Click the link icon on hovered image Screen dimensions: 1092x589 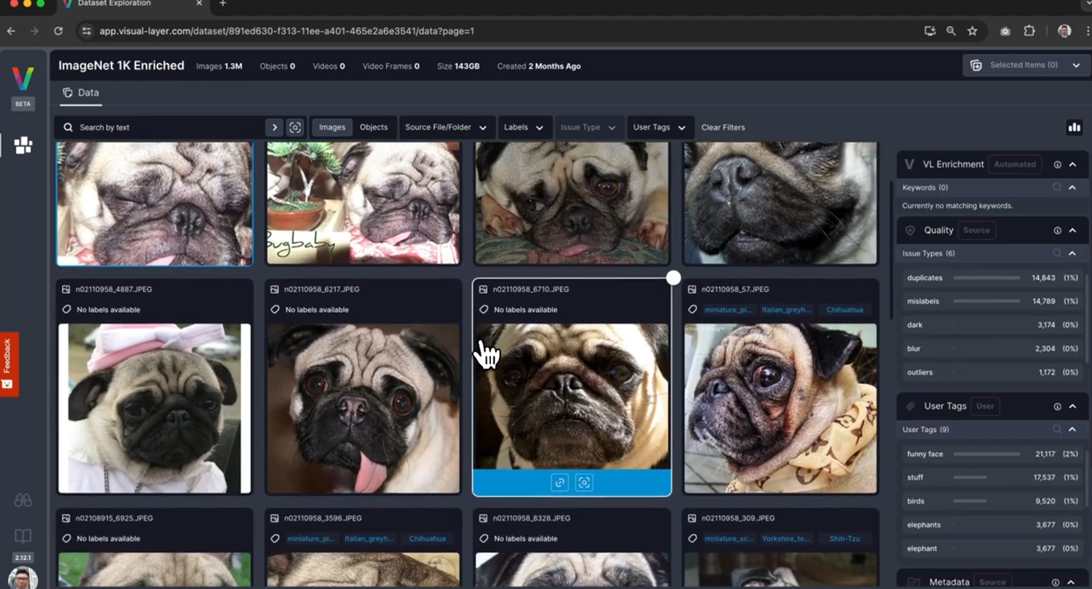(x=560, y=482)
